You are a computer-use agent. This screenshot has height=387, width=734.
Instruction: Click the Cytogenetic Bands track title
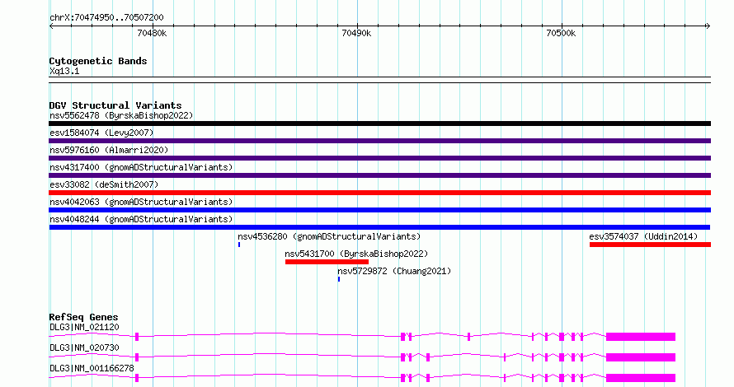point(98,61)
